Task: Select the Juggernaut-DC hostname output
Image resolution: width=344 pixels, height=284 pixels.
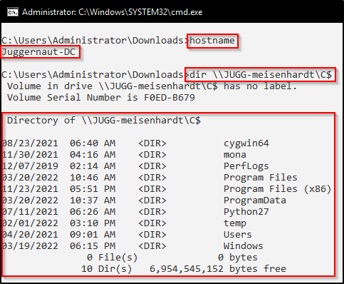Action: (38, 52)
